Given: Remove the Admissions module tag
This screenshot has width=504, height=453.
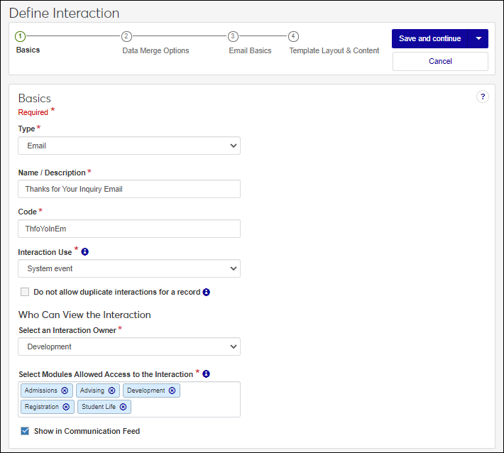Looking at the screenshot, I should click(65, 391).
